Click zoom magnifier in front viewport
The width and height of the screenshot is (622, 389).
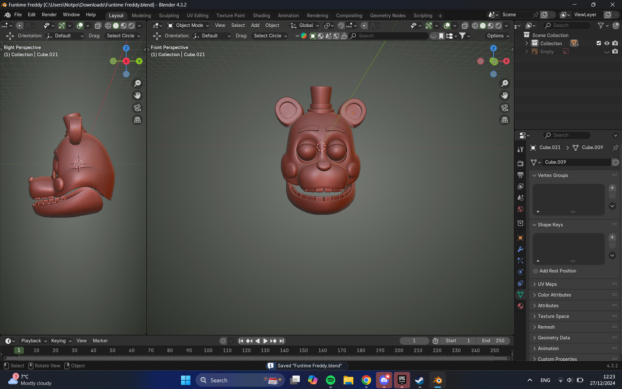point(505,84)
